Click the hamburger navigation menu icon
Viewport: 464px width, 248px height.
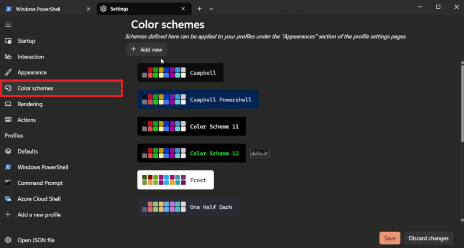click(8, 25)
